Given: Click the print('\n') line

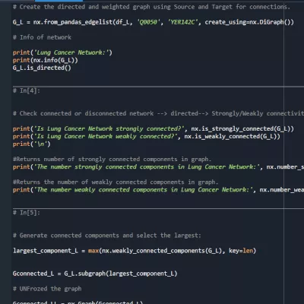Looking at the screenshot, I should coord(32,144).
